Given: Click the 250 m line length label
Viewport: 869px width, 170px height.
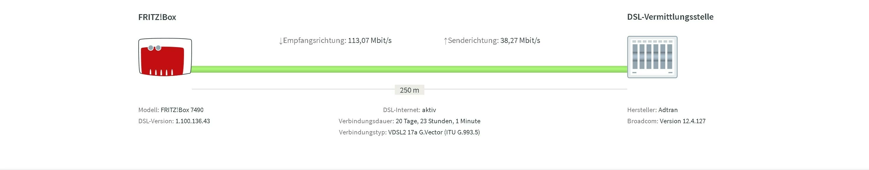Looking at the screenshot, I should 409,90.
